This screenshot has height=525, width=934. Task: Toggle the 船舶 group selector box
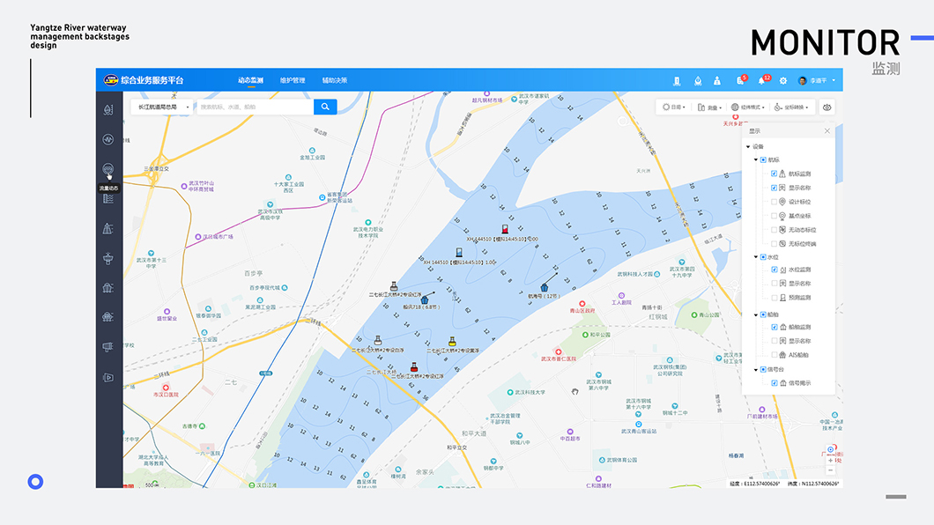pyautogui.click(x=763, y=314)
